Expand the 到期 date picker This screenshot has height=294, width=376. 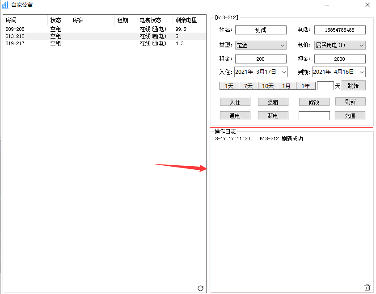362,72
